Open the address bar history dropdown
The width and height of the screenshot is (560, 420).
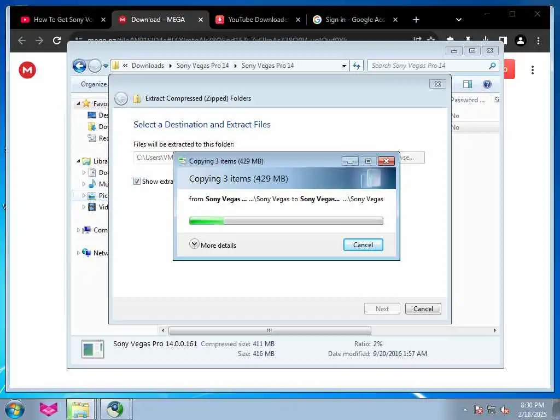coord(344,66)
